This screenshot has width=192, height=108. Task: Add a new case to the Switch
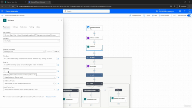105,90
